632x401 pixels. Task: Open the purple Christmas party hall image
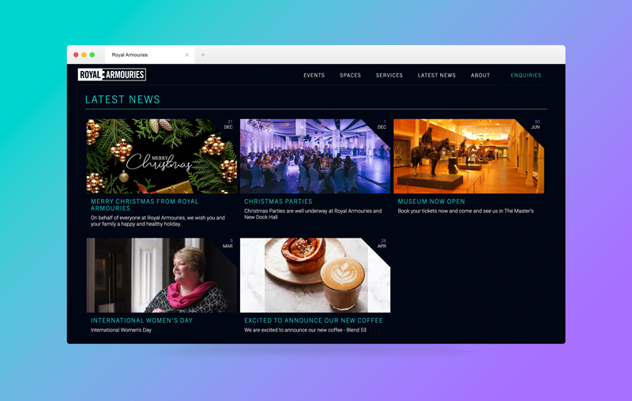tap(314, 156)
